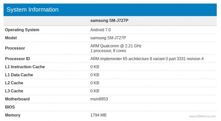Click the System Information header
The height and width of the screenshot is (121, 221).
[x=32, y=10]
